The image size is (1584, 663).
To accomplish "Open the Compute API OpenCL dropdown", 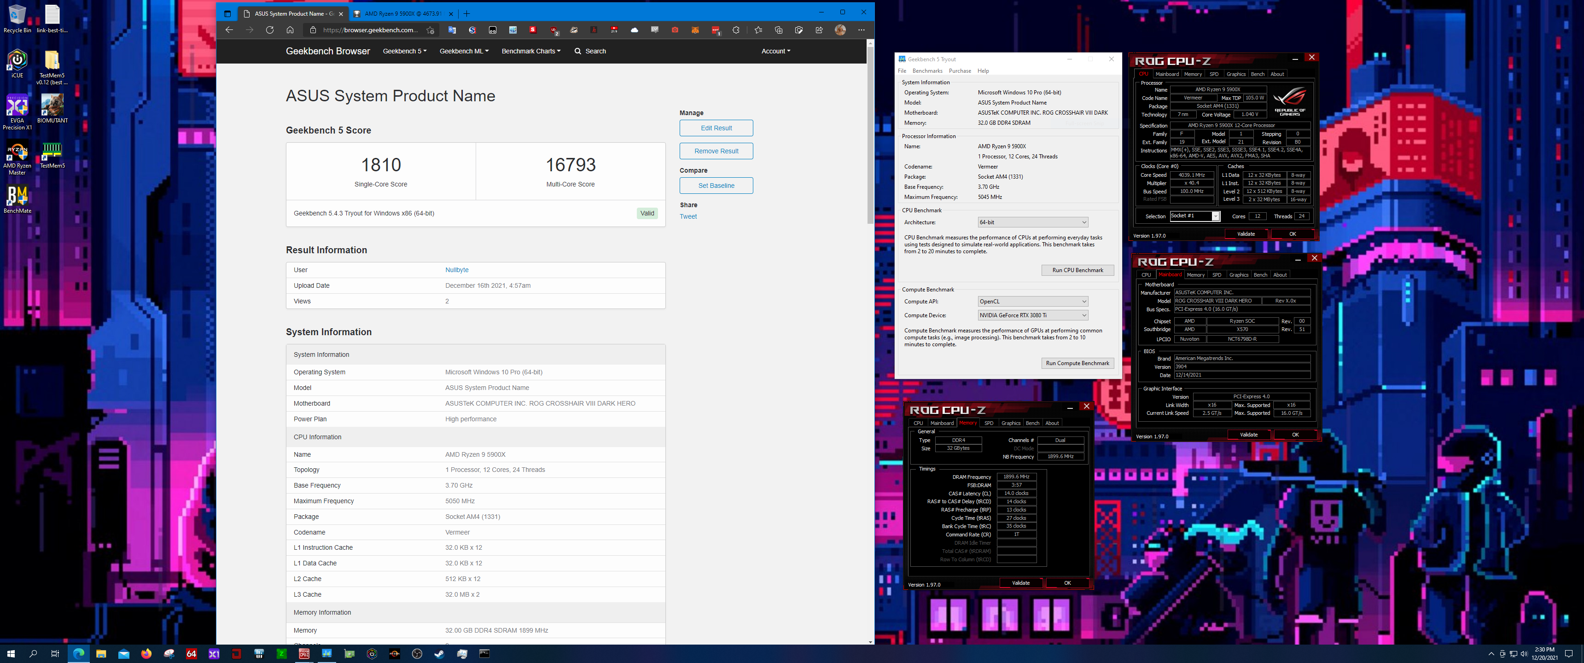I will (1033, 302).
